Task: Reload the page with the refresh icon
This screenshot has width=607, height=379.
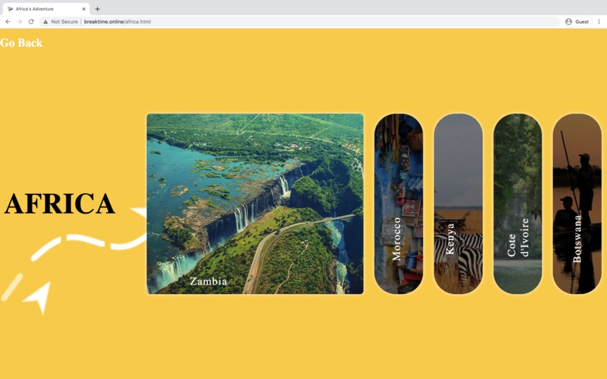Action: pyautogui.click(x=31, y=22)
